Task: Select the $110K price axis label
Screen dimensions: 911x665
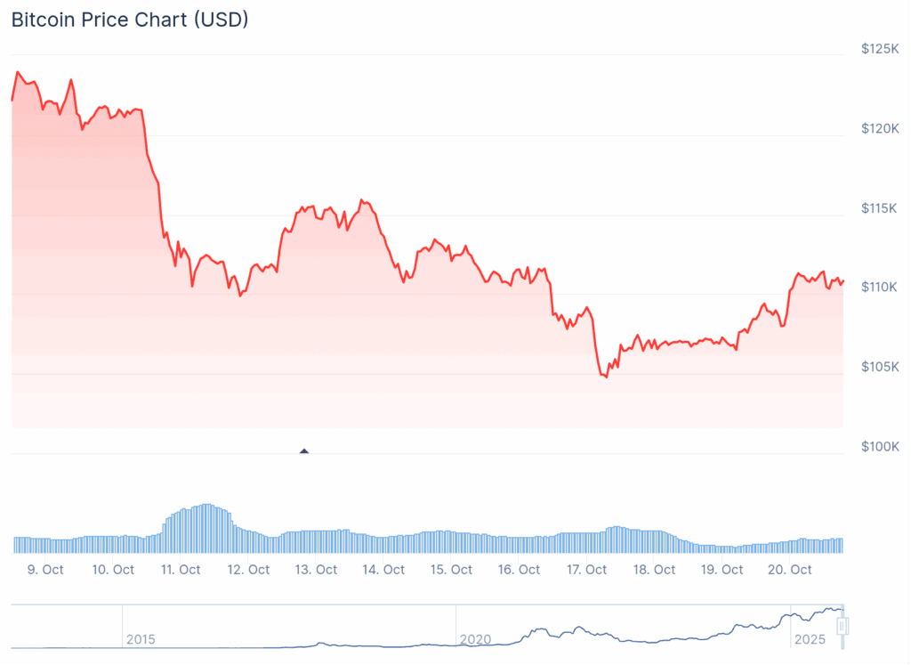Action: [879, 287]
